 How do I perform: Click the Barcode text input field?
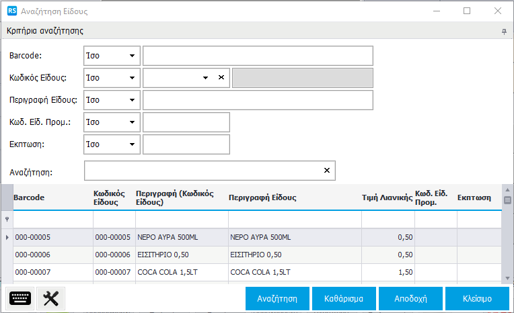[258, 56]
